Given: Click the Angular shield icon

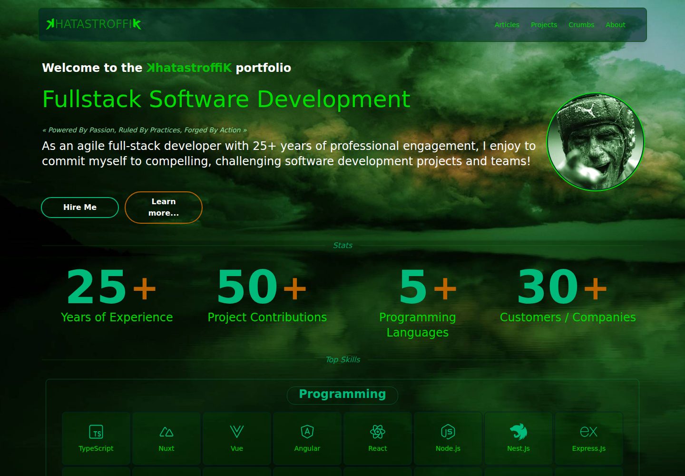Looking at the screenshot, I should point(307,432).
